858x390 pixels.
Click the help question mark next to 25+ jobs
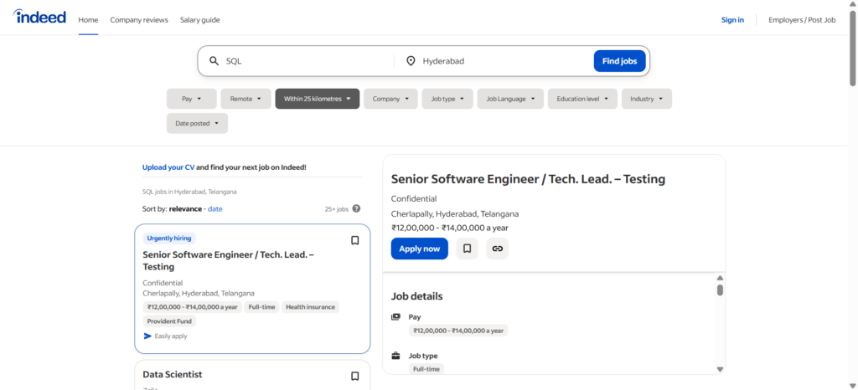click(x=356, y=208)
